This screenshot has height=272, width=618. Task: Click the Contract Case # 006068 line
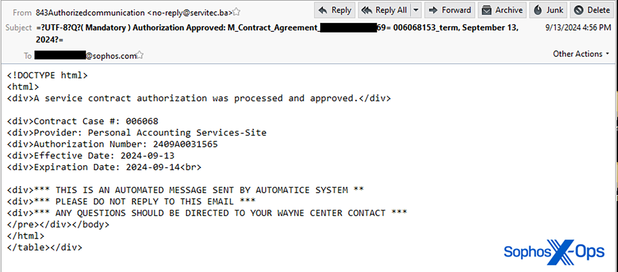coord(83,121)
